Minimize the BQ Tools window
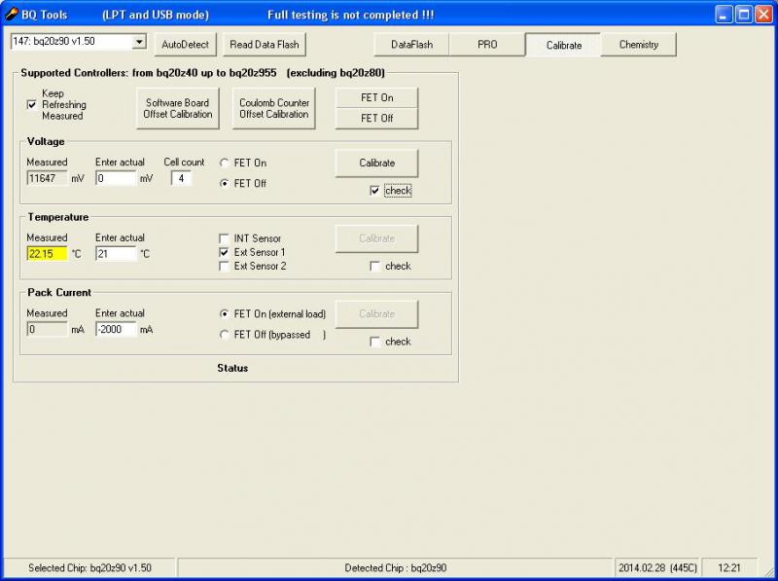The width and height of the screenshot is (778, 581). [x=724, y=15]
